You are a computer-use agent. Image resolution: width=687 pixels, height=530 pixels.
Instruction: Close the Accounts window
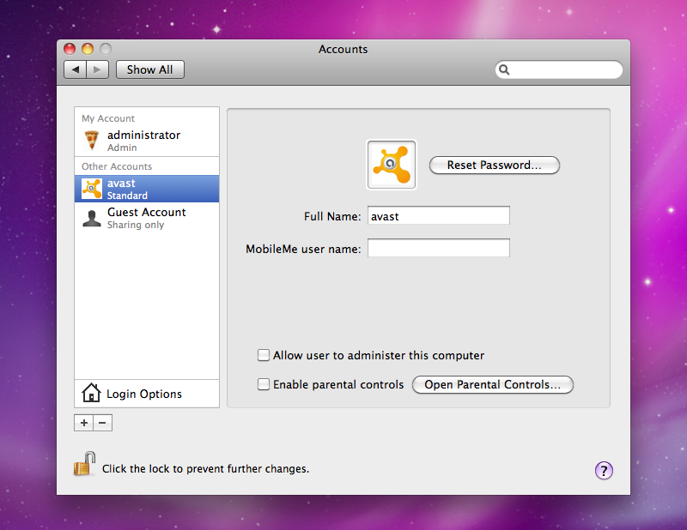[70, 49]
